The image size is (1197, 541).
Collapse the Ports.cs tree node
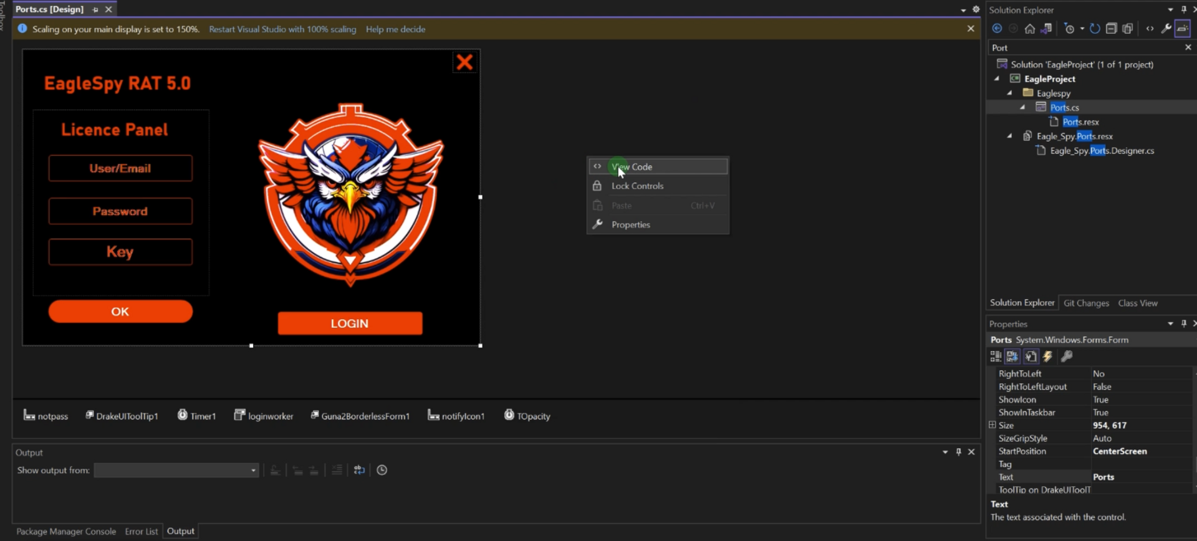point(1022,107)
